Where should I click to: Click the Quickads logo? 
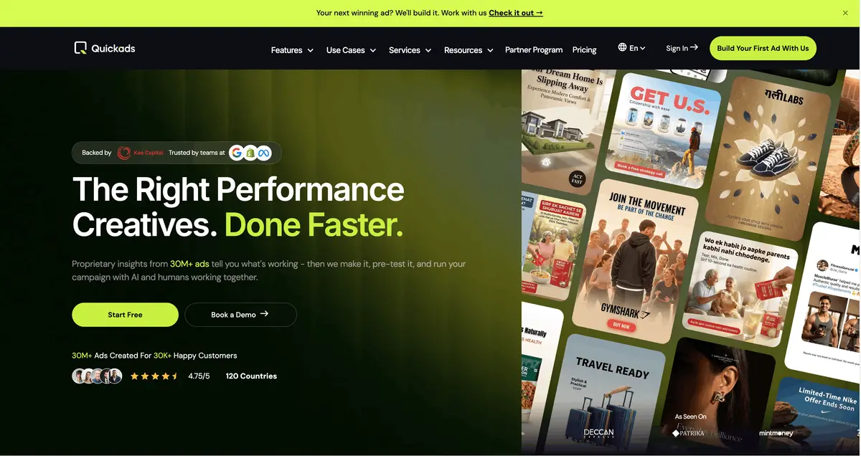[x=105, y=48]
